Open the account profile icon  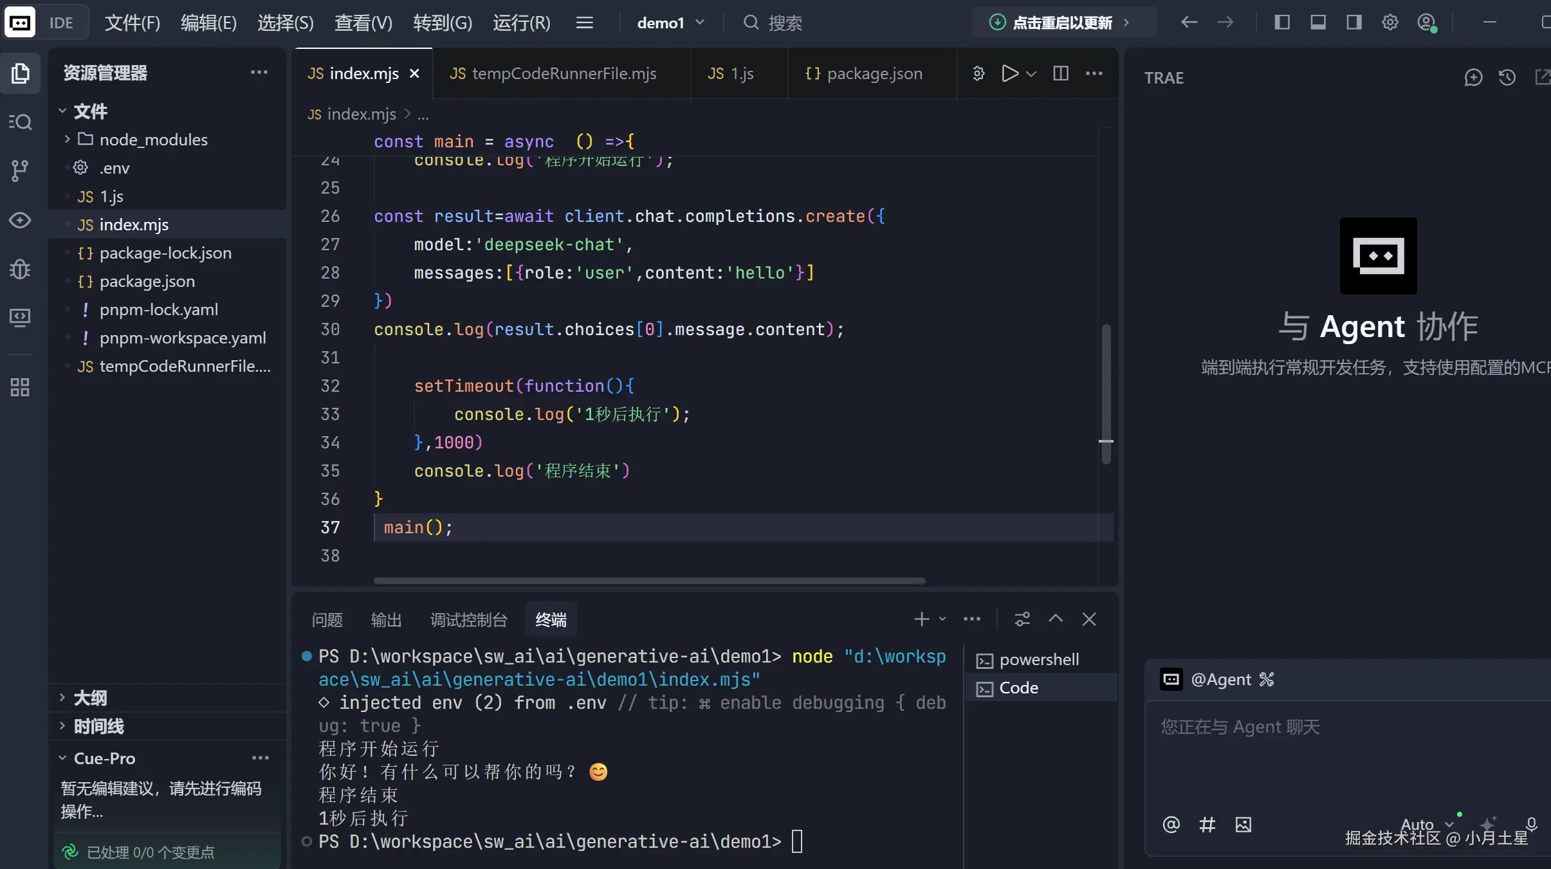[x=1426, y=23]
